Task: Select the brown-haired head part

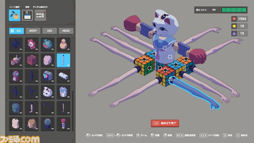Action: click(32, 124)
